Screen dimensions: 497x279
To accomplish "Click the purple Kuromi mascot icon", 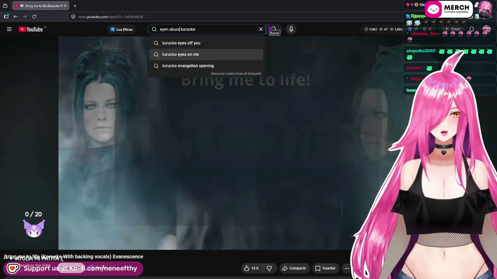I will pyautogui.click(x=34, y=228).
